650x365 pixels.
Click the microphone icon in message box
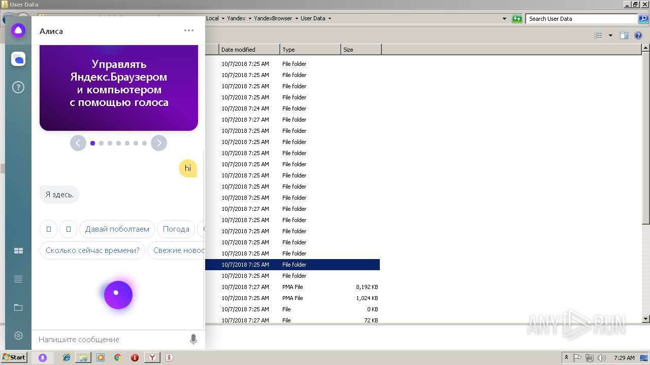[x=193, y=339]
